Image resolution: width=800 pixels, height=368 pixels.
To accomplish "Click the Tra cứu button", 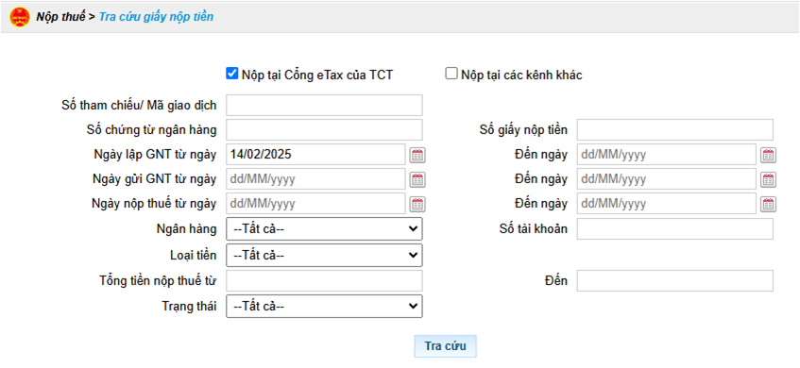I will coord(446,346).
